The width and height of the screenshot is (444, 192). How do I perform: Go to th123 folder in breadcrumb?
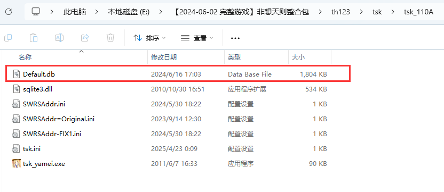pyautogui.click(x=340, y=12)
